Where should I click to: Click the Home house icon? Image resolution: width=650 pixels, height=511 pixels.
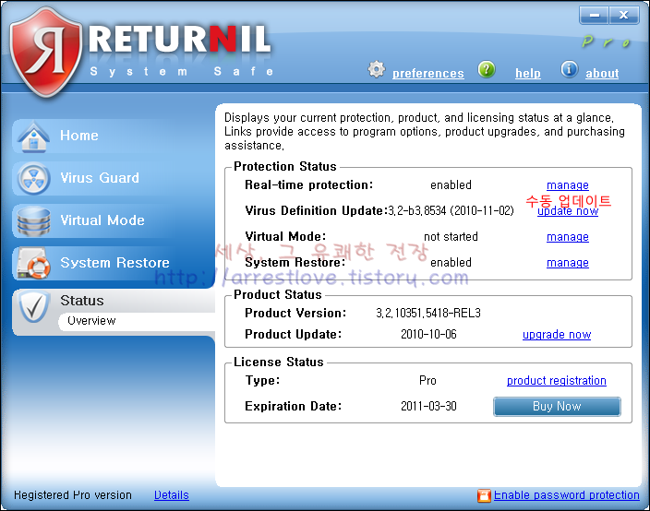pos(33,136)
